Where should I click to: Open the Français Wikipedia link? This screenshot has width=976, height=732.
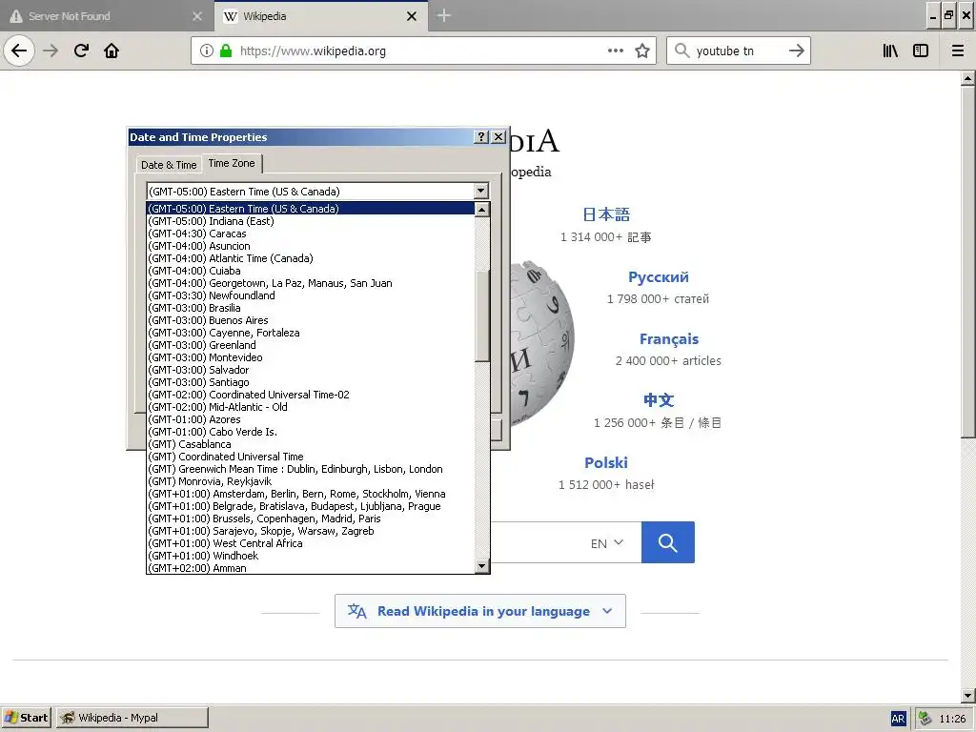click(x=669, y=339)
